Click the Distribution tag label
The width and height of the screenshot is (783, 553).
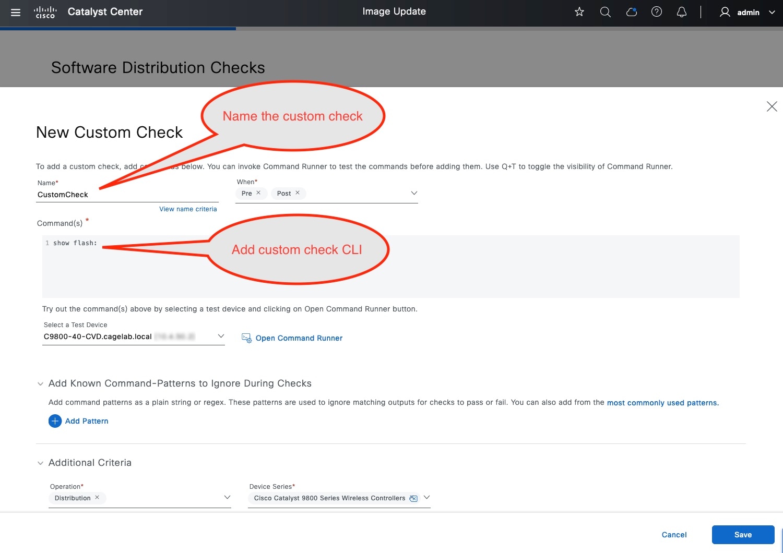[73, 498]
